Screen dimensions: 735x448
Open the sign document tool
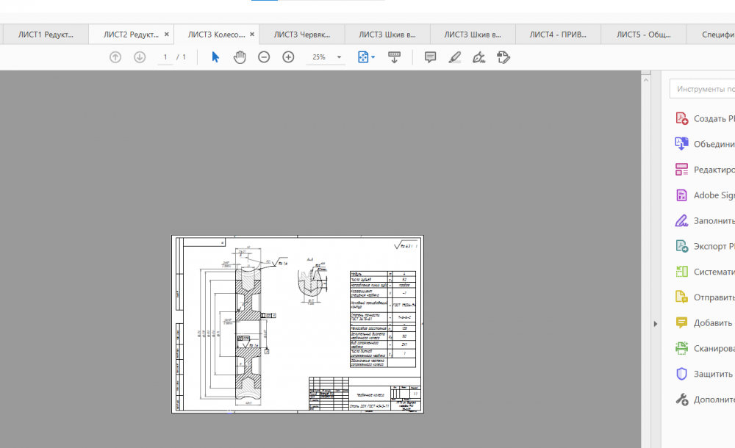[479, 57]
